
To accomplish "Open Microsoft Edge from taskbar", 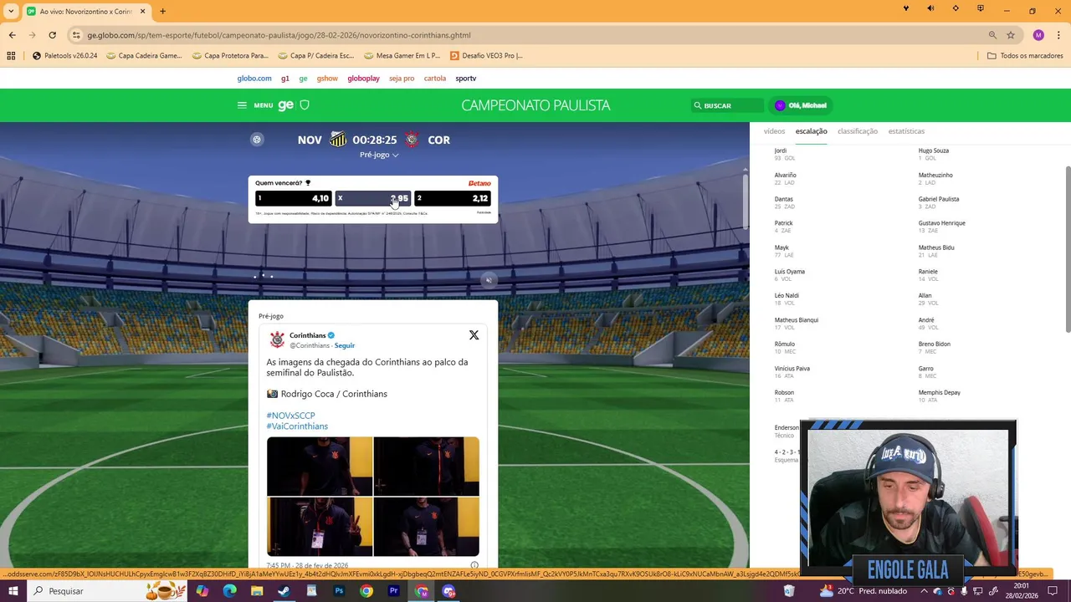I will [229, 591].
